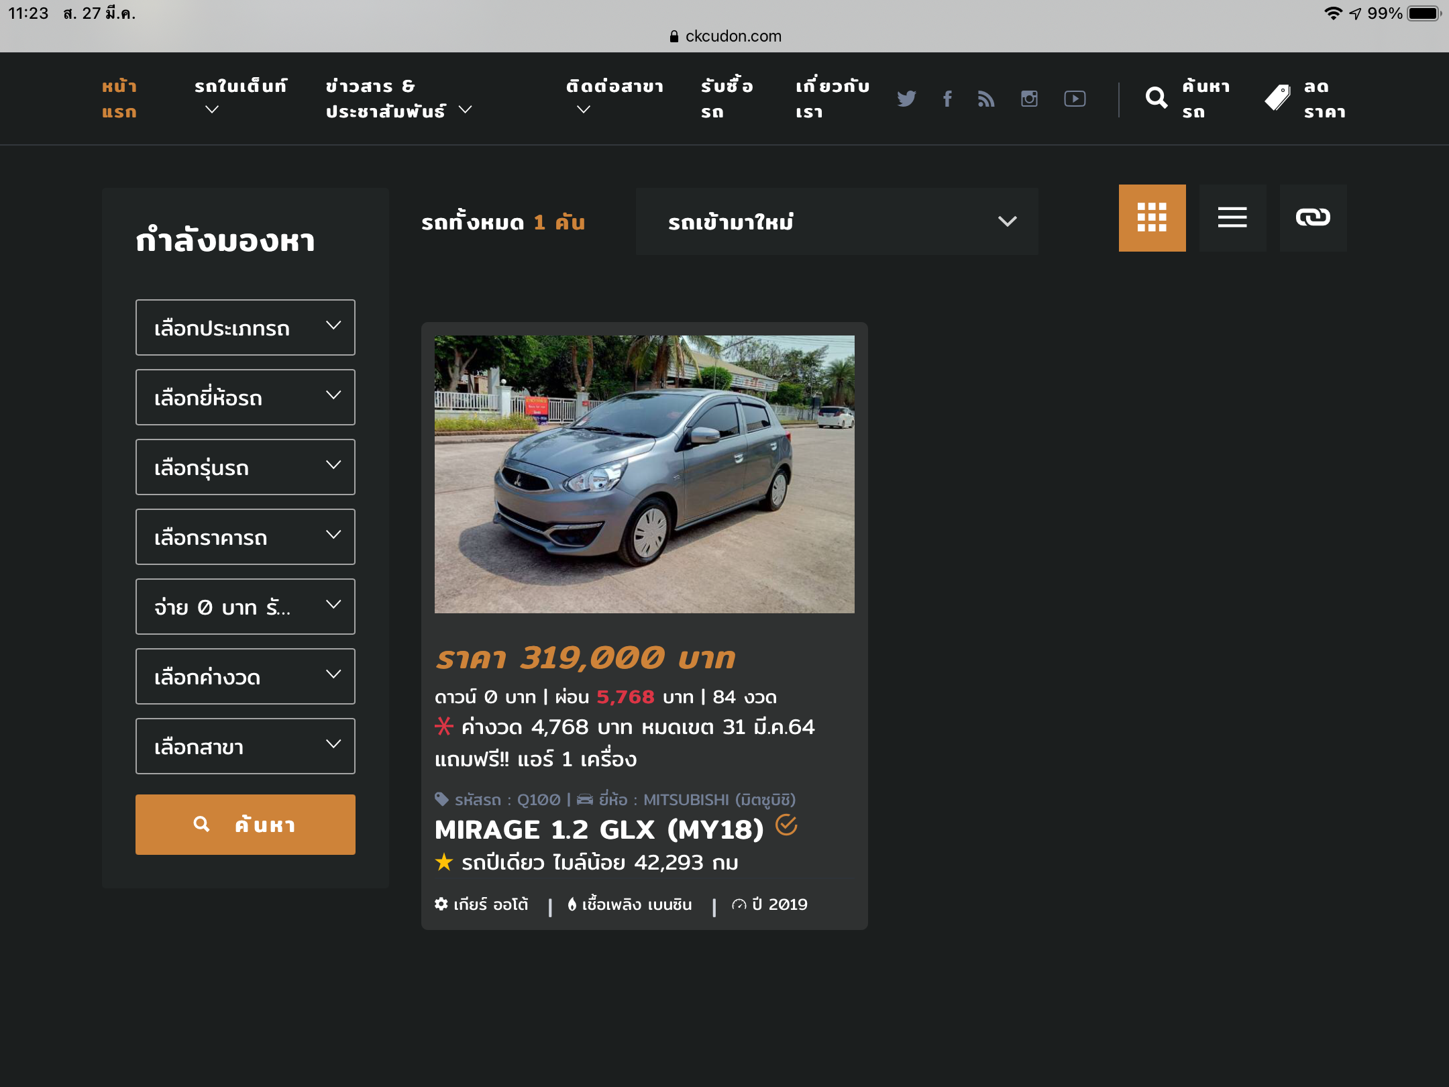The width and height of the screenshot is (1449, 1087).
Task: Open the MIRAGE 1.2 GLX listing title
Action: coord(599,830)
